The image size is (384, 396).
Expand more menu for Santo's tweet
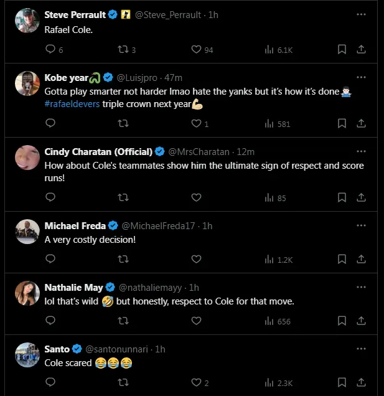[x=361, y=349]
